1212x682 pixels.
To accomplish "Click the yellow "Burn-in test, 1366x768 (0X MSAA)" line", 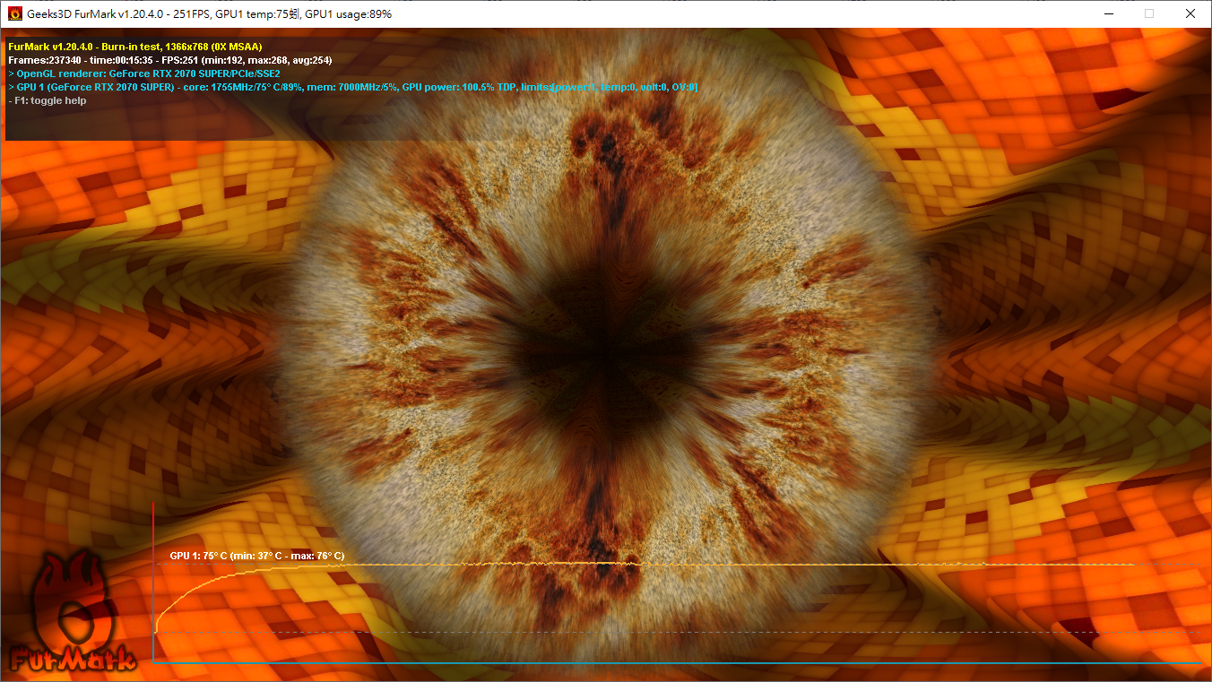I will 134,47.
